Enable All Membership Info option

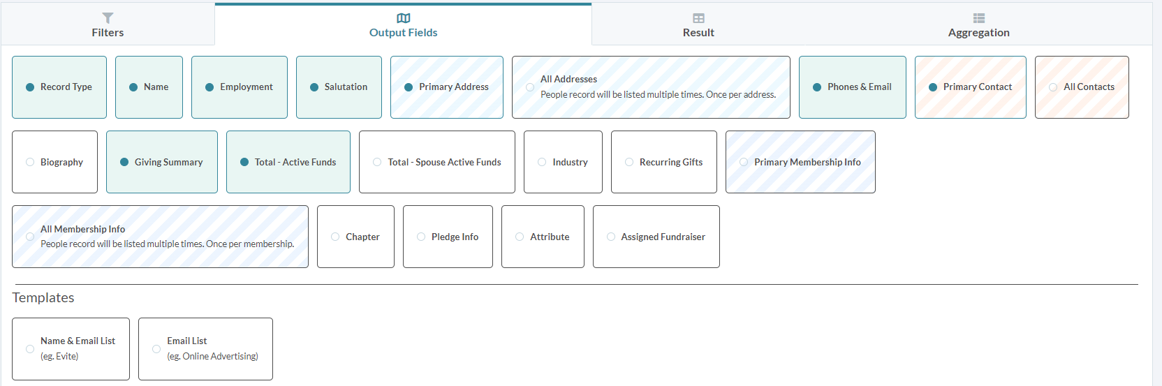coord(160,237)
